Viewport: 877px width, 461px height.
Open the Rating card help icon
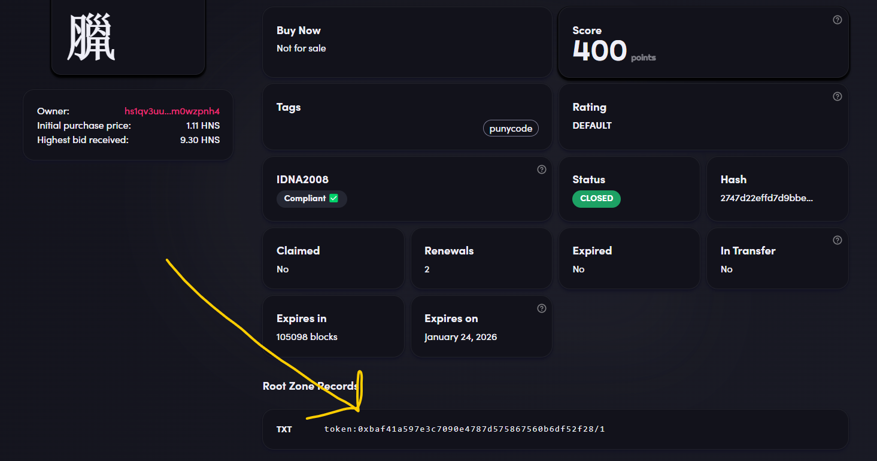click(x=837, y=96)
